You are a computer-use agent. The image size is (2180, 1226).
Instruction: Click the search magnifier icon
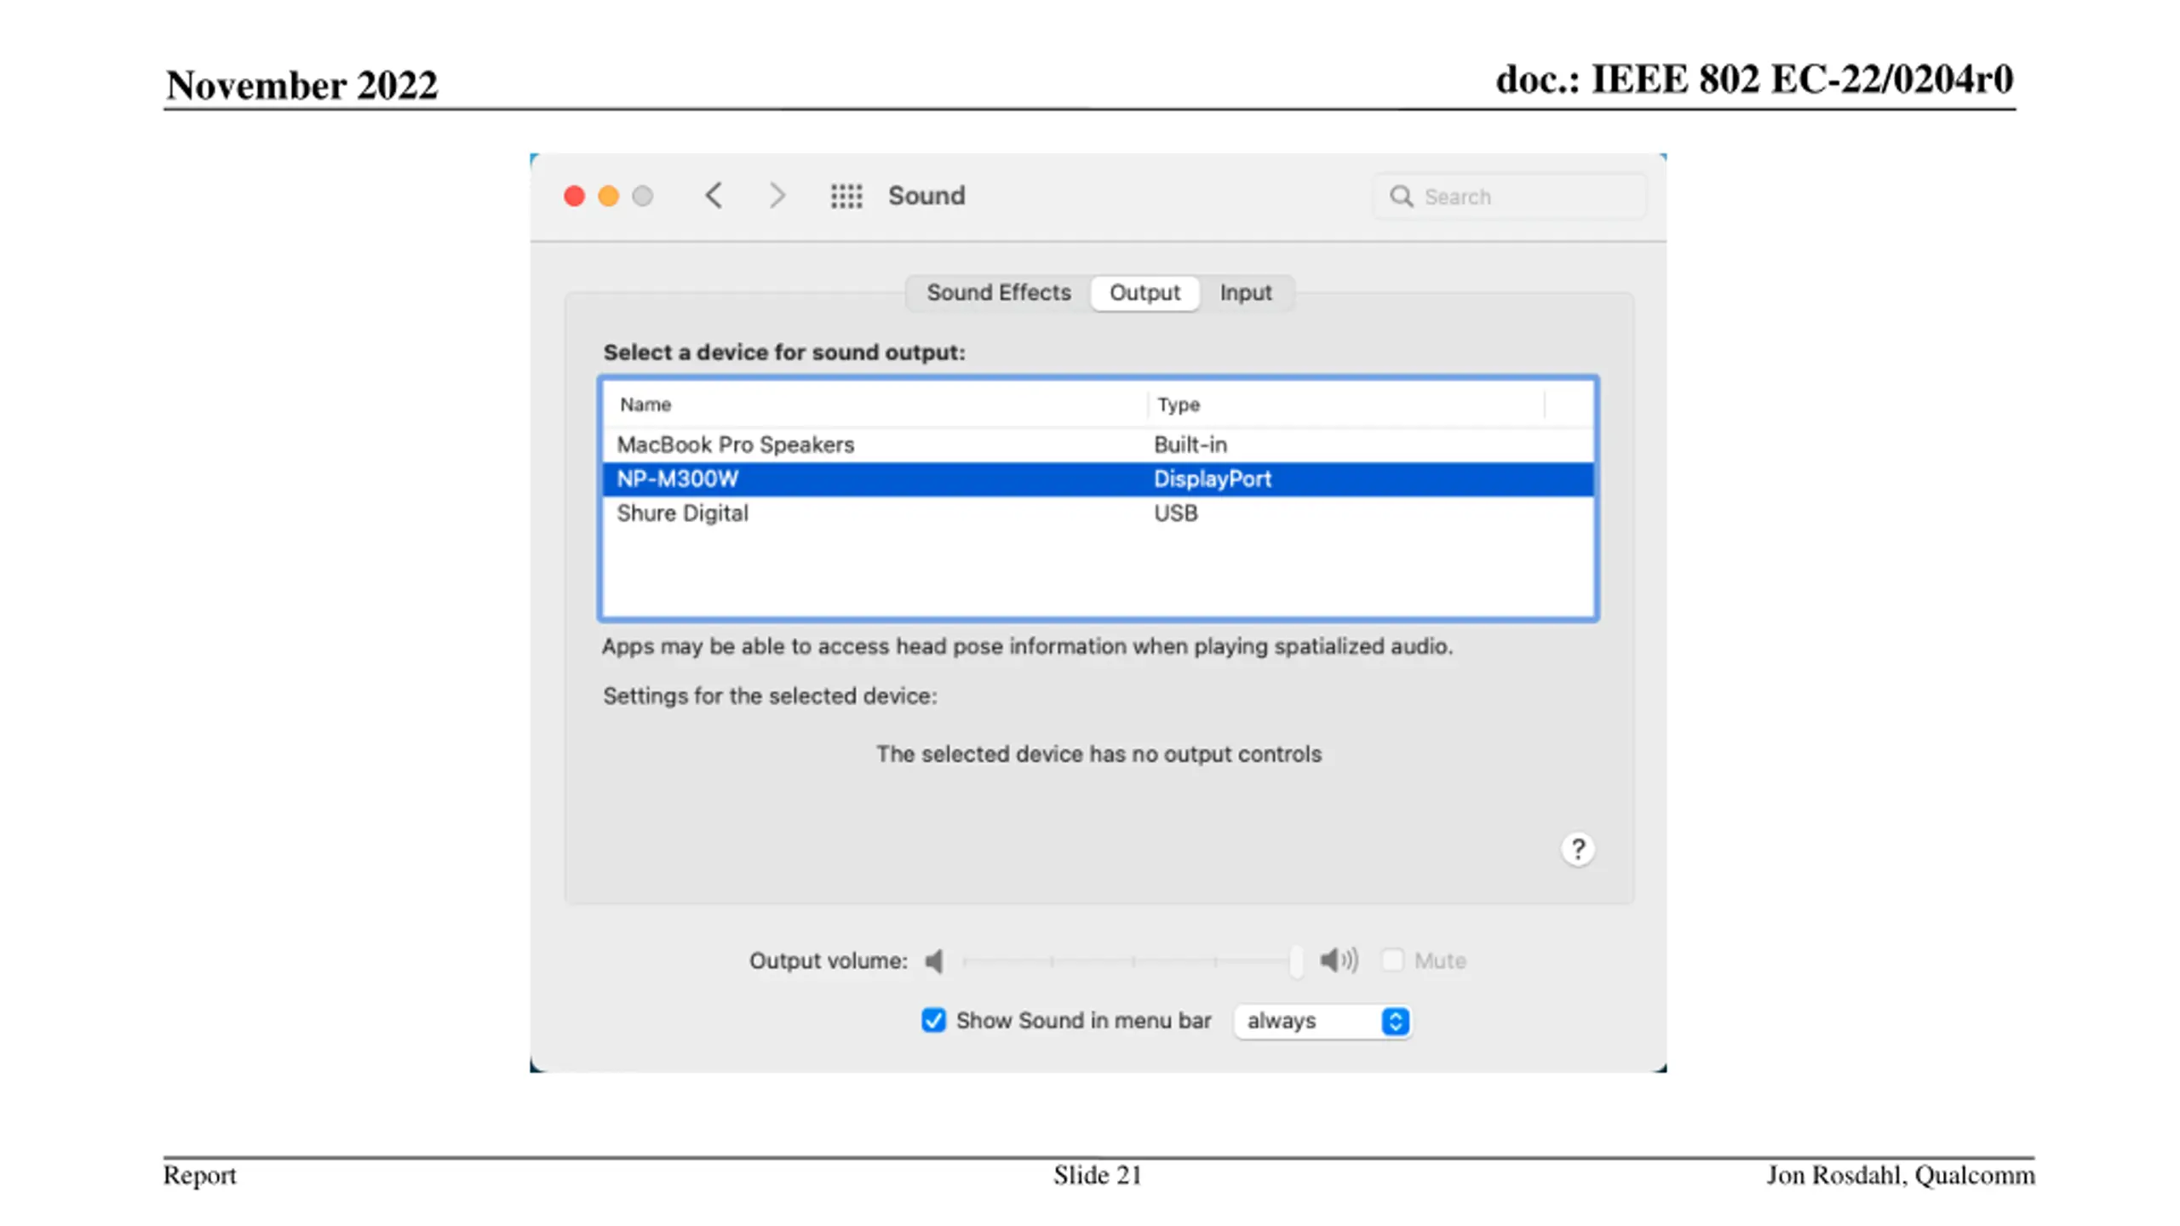click(x=1401, y=197)
